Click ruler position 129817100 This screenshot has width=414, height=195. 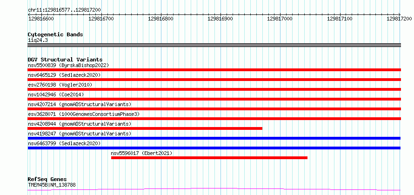click(x=340, y=19)
